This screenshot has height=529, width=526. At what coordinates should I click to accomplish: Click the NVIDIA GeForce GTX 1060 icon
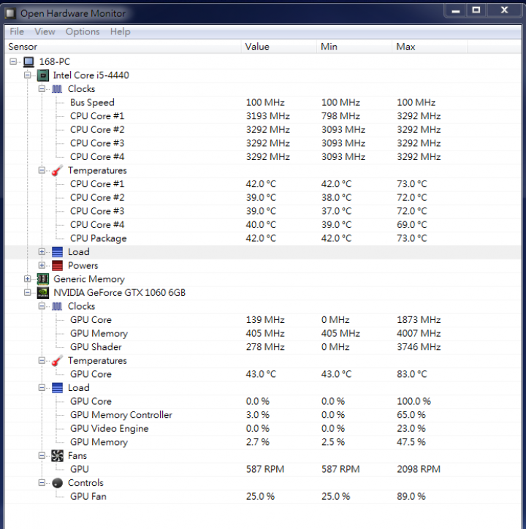point(43,292)
